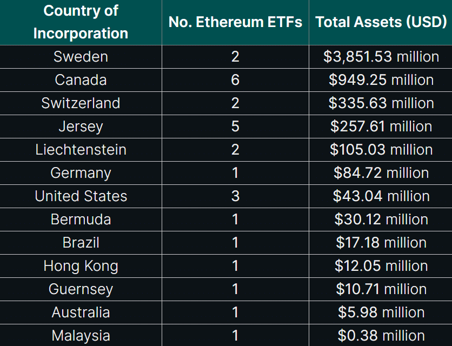Click the No. Ethereum ETFs column header

[x=235, y=22]
